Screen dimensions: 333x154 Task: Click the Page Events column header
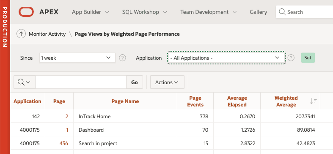pyautogui.click(x=195, y=101)
